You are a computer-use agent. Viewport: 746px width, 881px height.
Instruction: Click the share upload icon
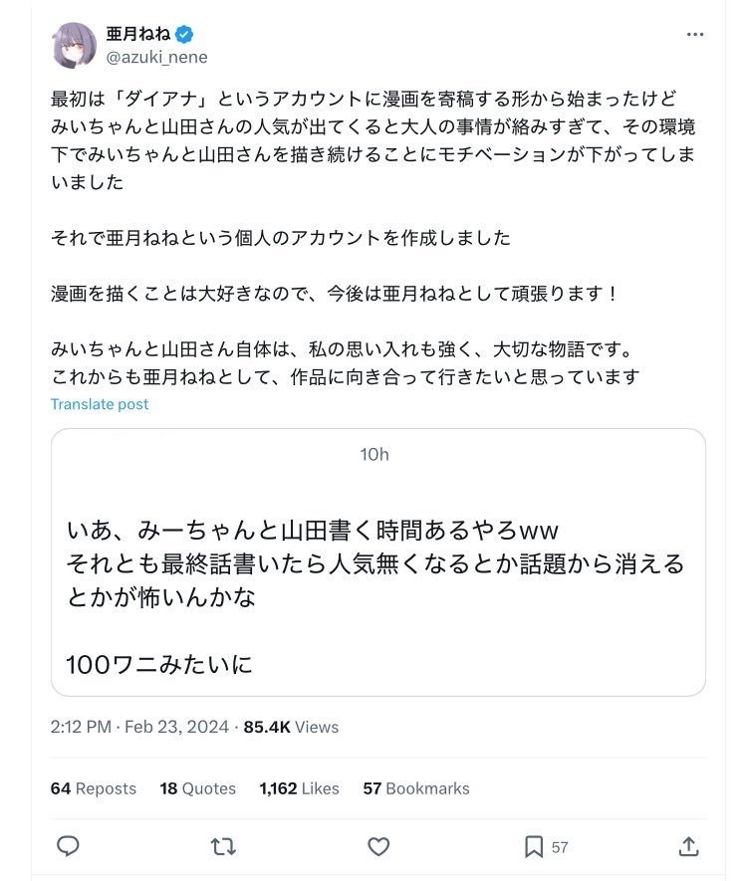tap(688, 846)
